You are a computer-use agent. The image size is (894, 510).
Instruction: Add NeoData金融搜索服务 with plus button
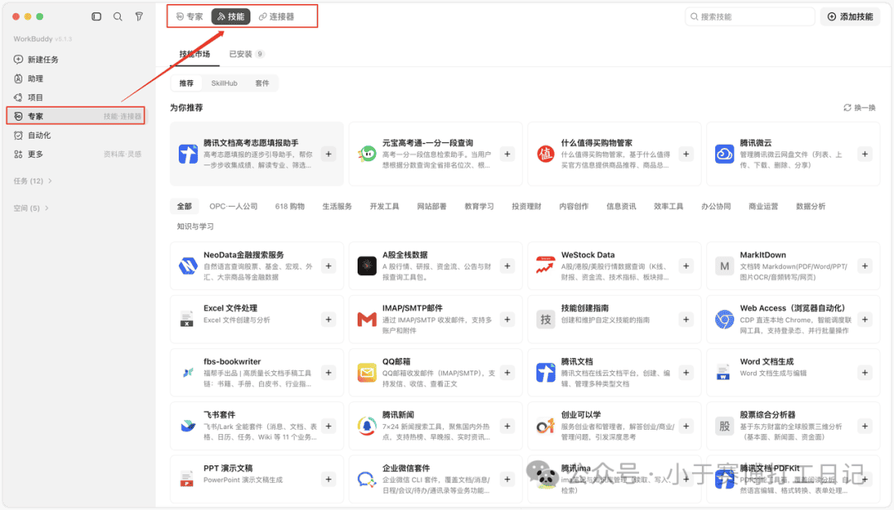[x=329, y=266]
